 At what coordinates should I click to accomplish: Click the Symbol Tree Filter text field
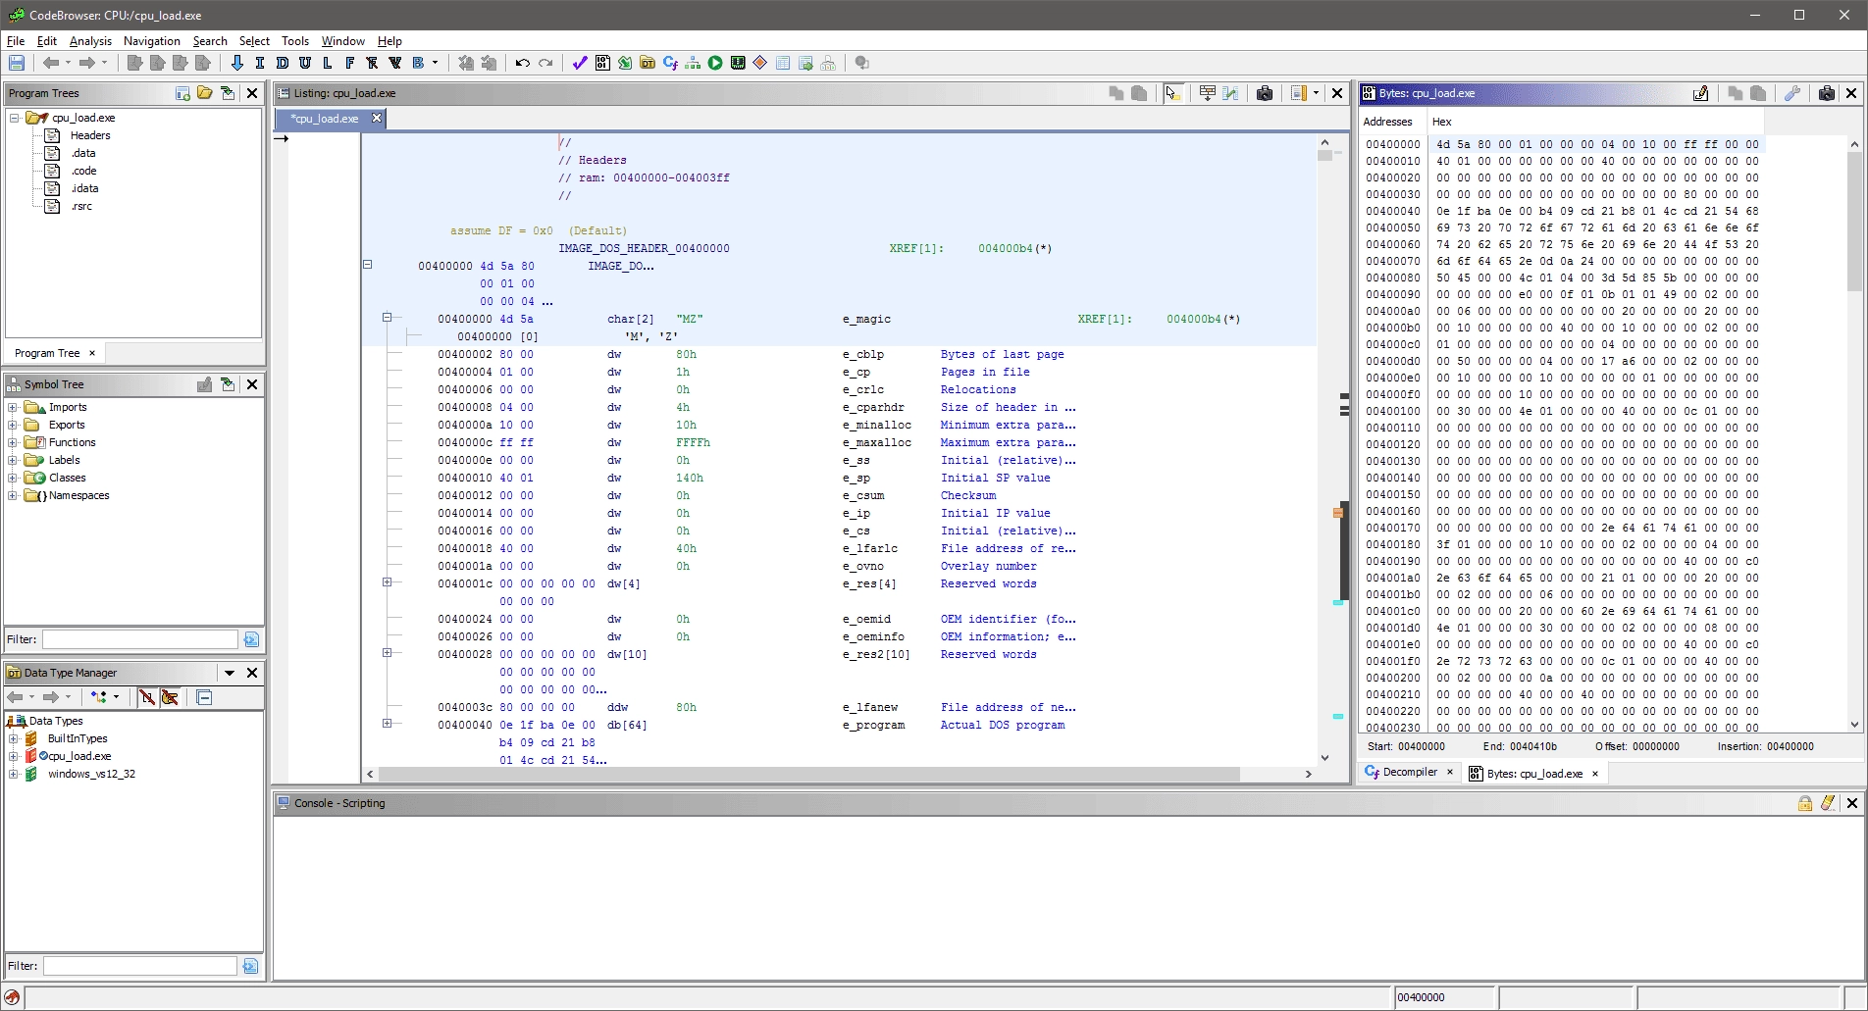pos(140,639)
